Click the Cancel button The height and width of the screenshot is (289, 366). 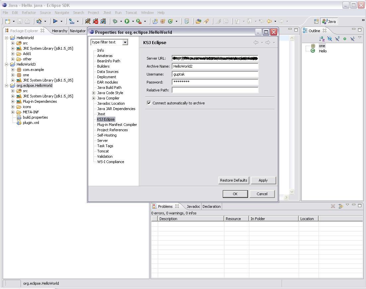pos(262,194)
